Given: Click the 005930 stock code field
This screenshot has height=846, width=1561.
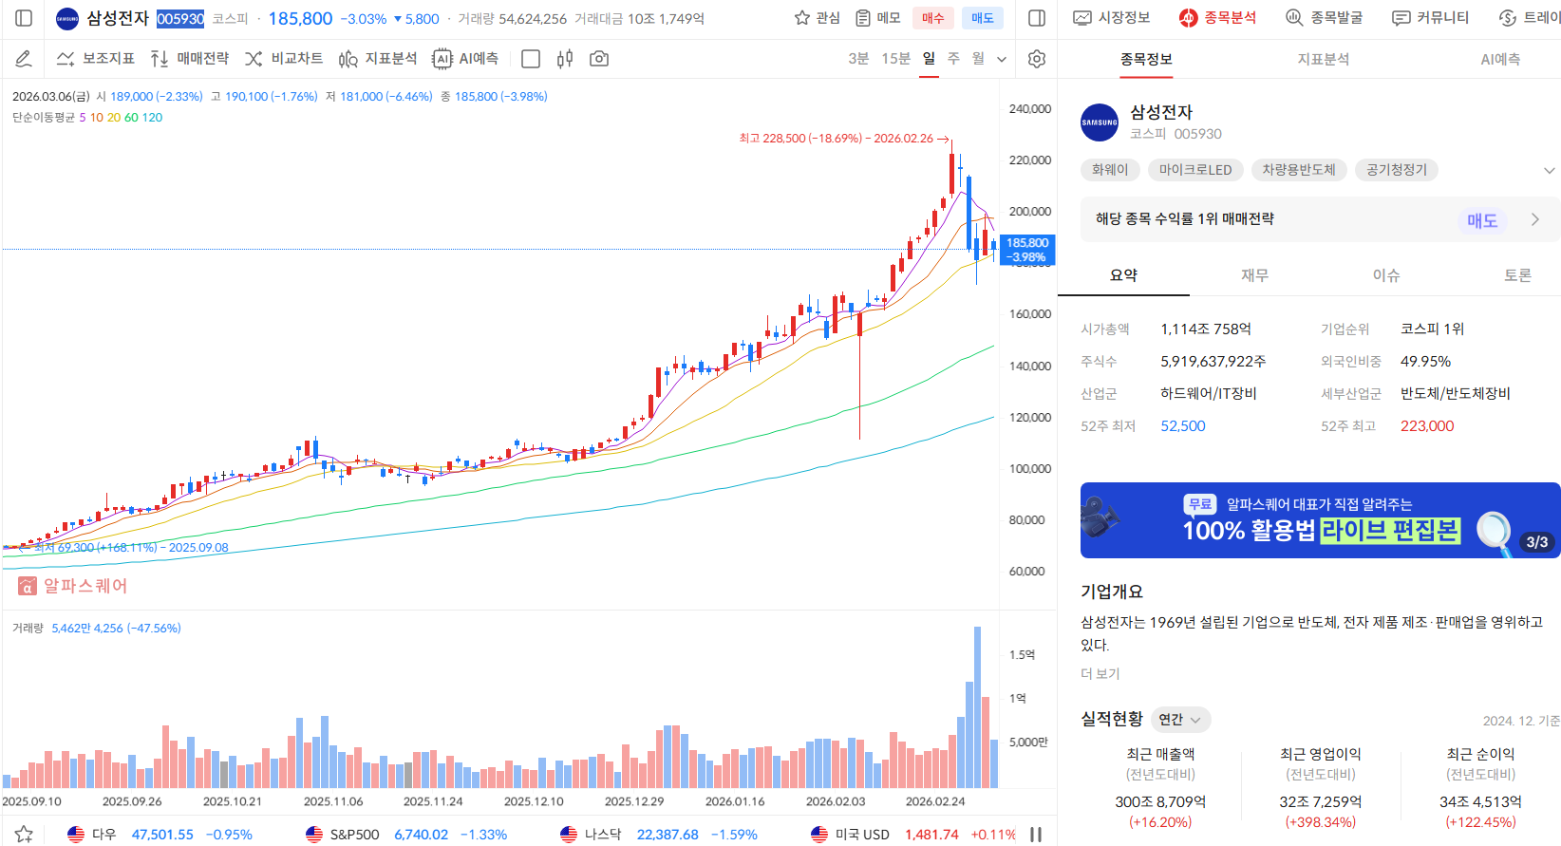Looking at the screenshot, I should [180, 19].
